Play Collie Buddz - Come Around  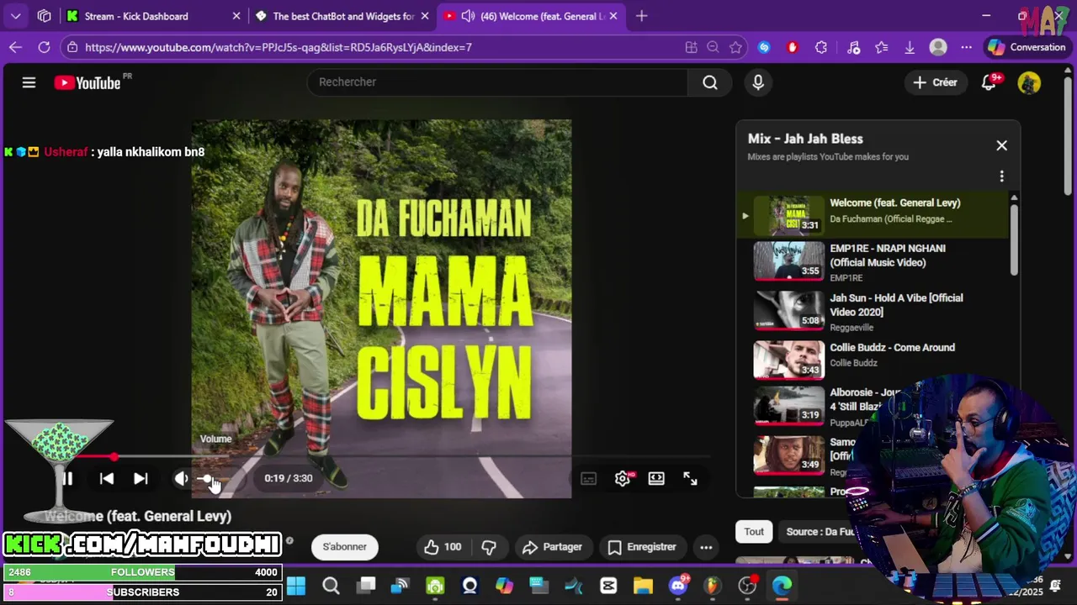click(x=872, y=359)
